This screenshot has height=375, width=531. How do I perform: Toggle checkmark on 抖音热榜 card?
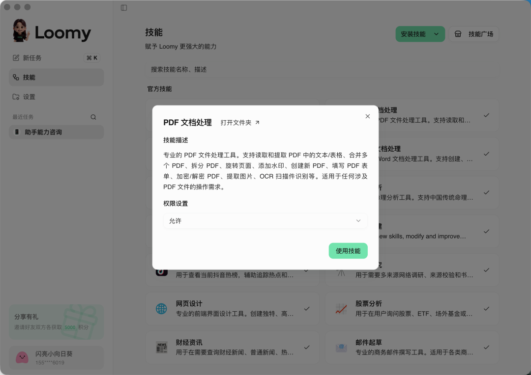click(x=306, y=270)
